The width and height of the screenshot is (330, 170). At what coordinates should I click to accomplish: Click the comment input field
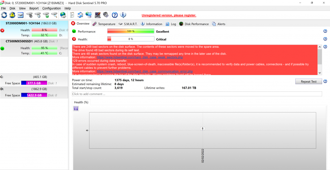[197, 94]
